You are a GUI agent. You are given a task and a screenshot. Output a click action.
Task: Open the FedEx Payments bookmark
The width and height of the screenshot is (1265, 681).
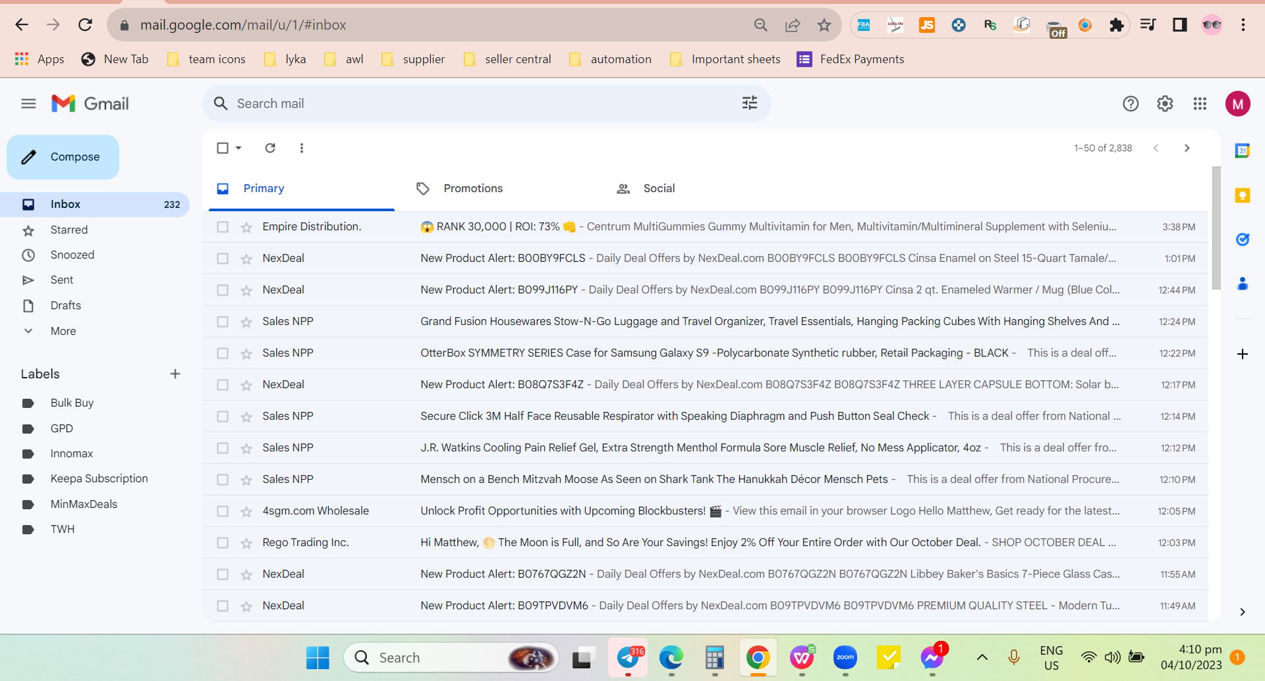pyautogui.click(x=851, y=59)
